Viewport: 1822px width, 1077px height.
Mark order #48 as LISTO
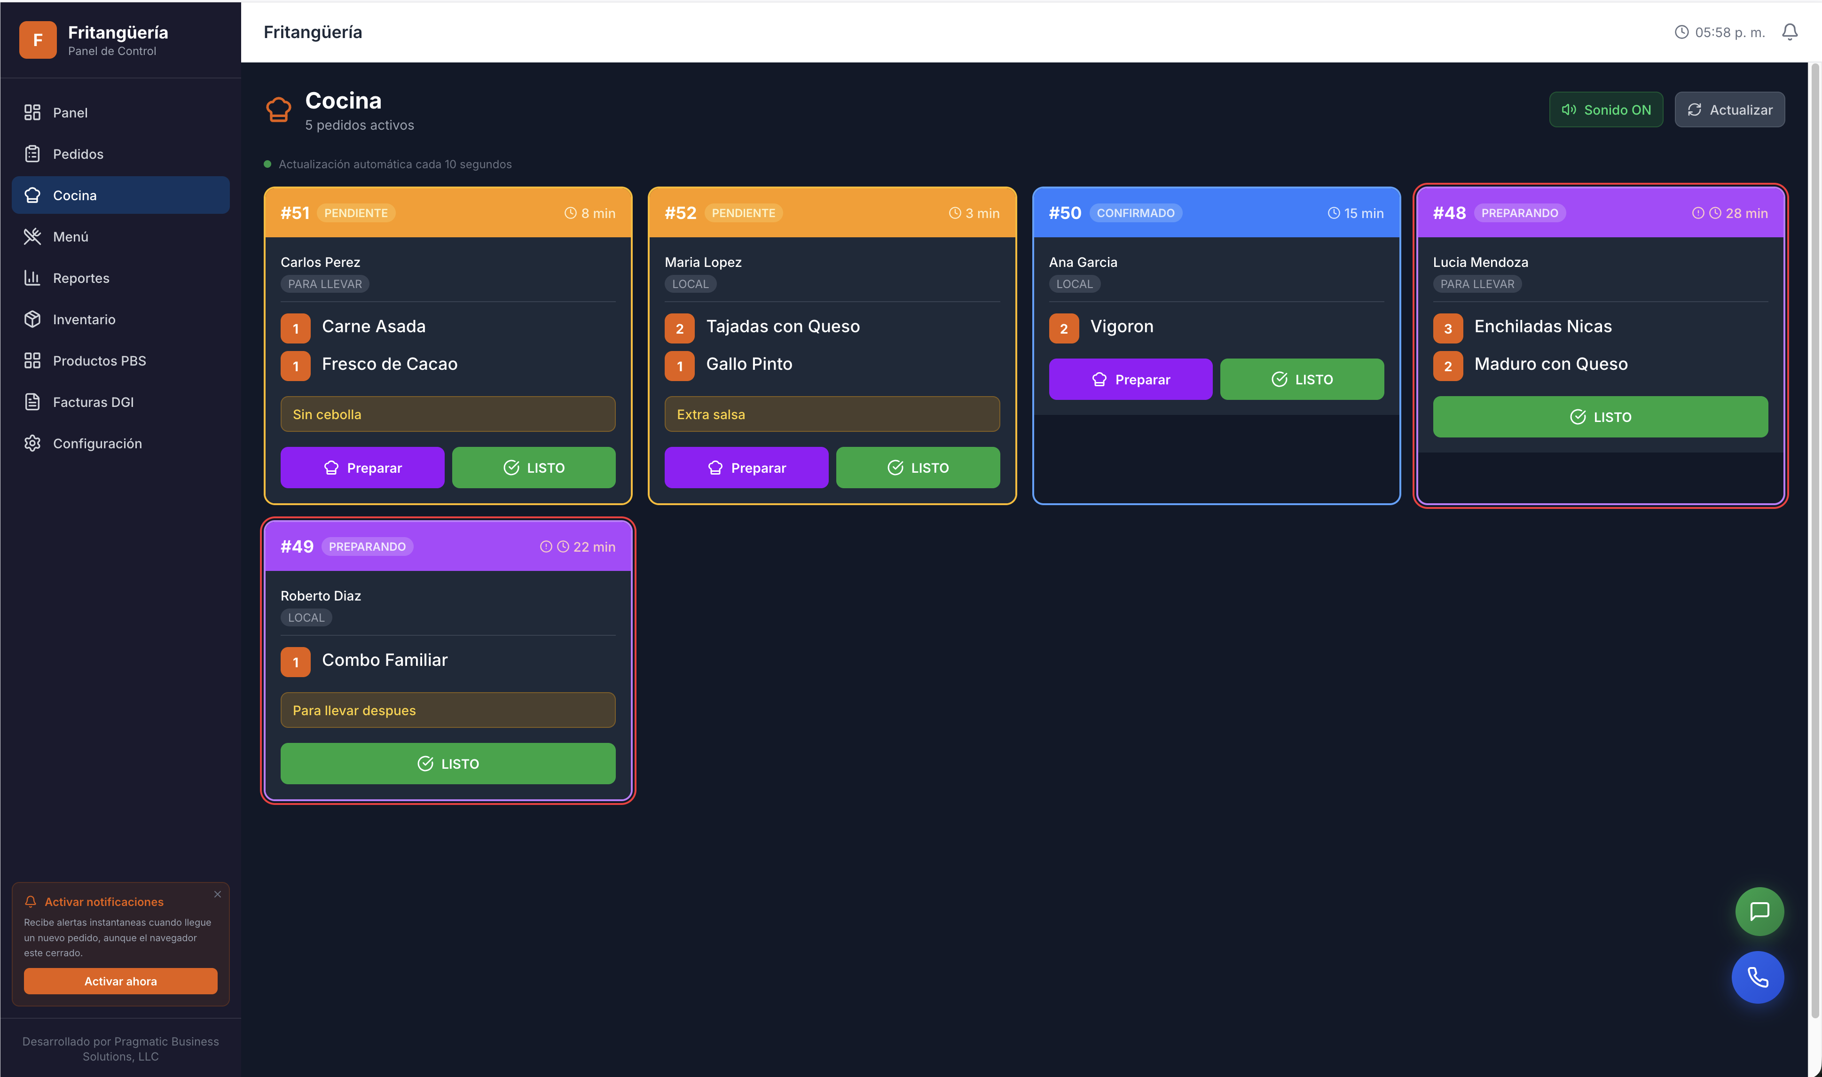tap(1600, 417)
